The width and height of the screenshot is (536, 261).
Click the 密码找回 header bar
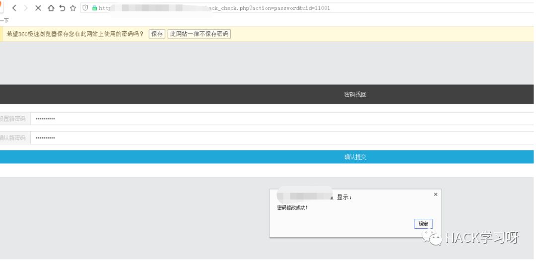click(x=267, y=95)
